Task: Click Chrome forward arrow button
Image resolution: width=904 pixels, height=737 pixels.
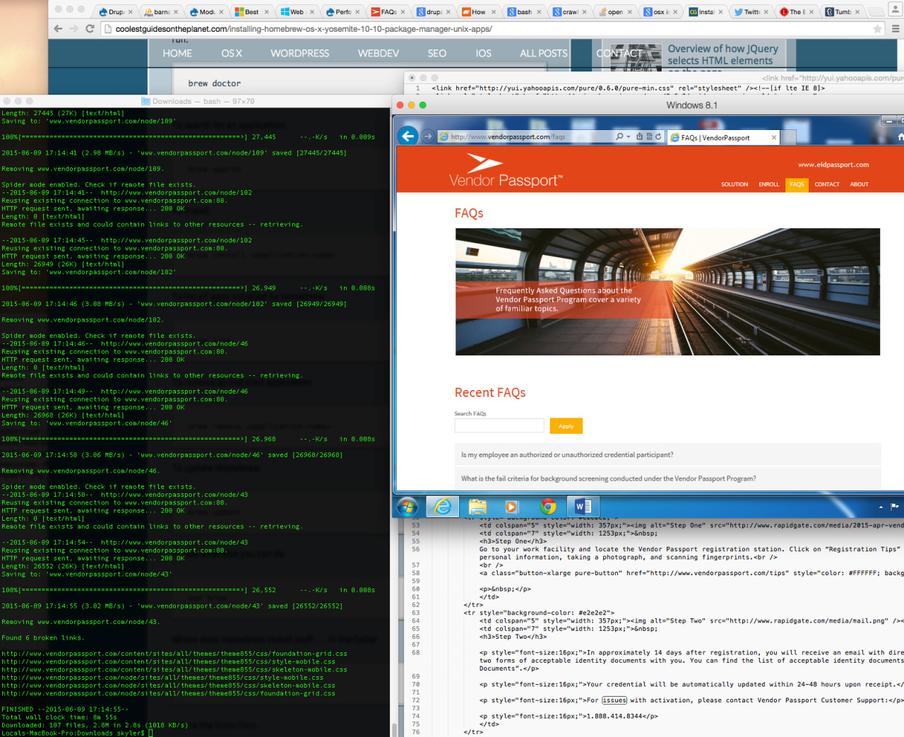Action: 73,29
